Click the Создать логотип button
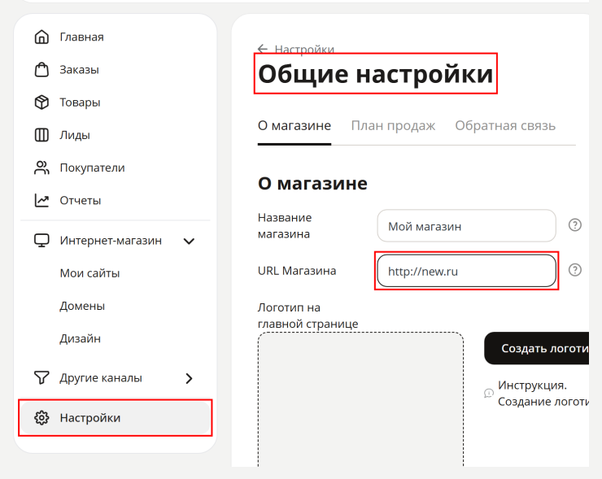602x479 pixels. [537, 348]
